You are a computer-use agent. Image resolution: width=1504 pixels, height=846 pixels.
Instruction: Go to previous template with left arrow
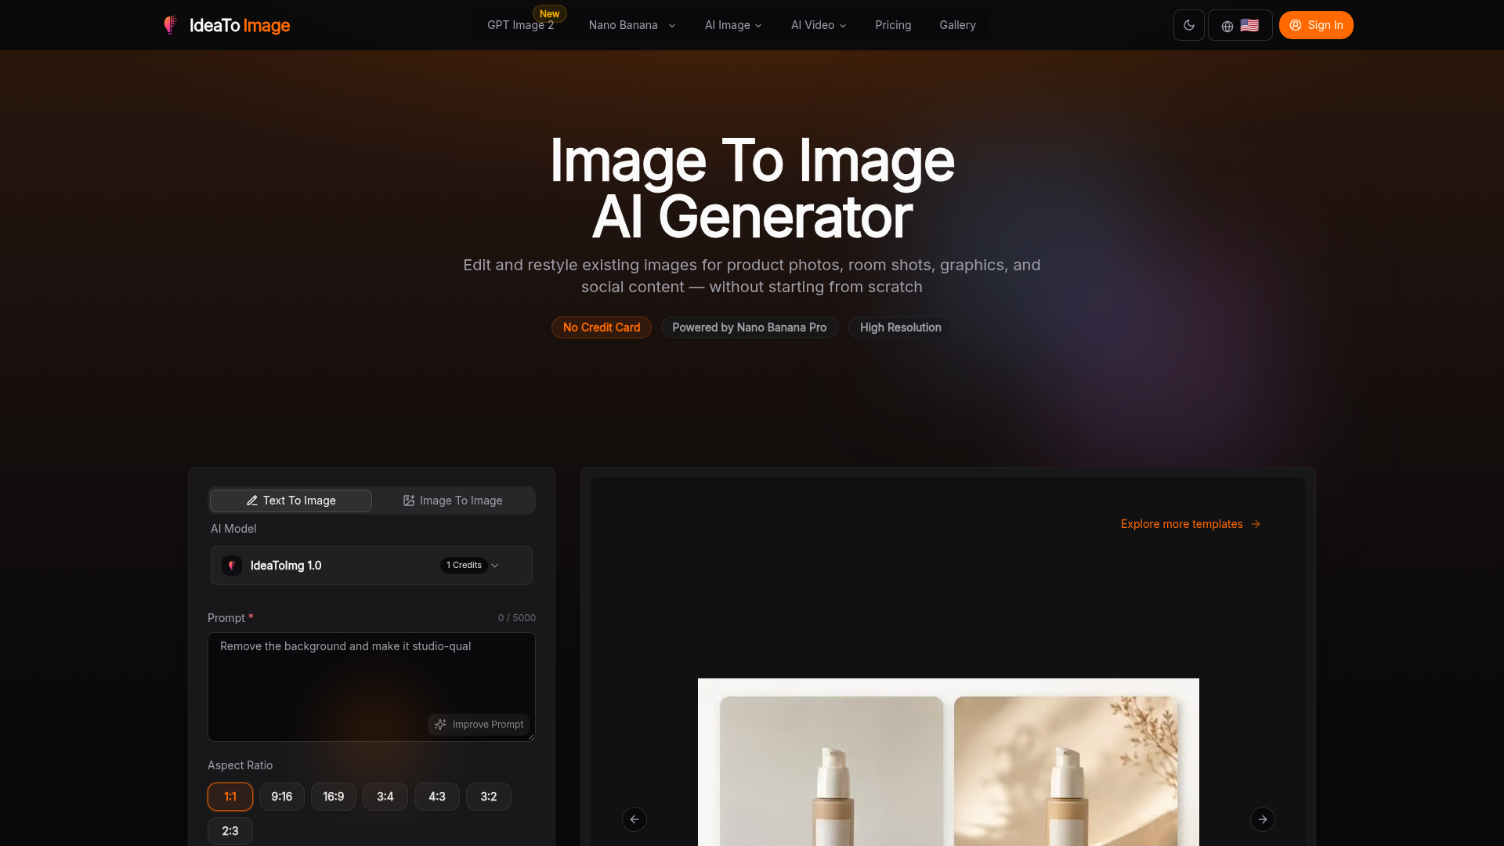(x=634, y=819)
